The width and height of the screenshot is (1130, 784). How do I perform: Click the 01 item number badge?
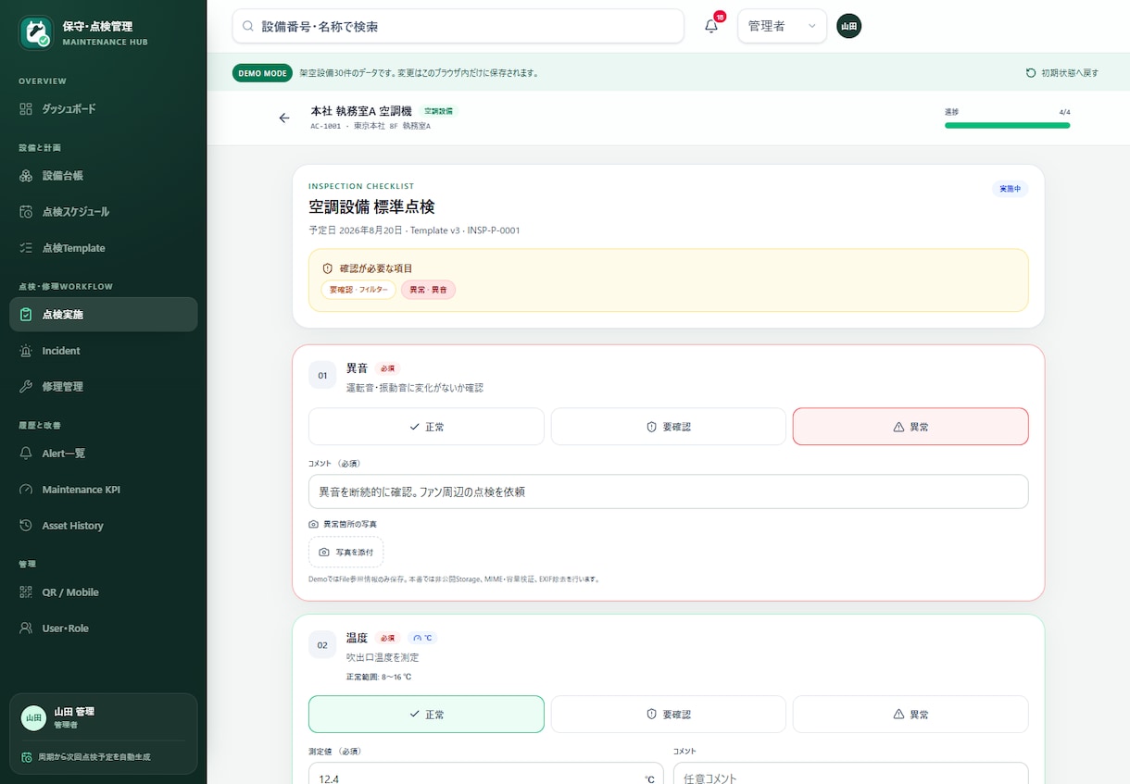[x=322, y=376]
